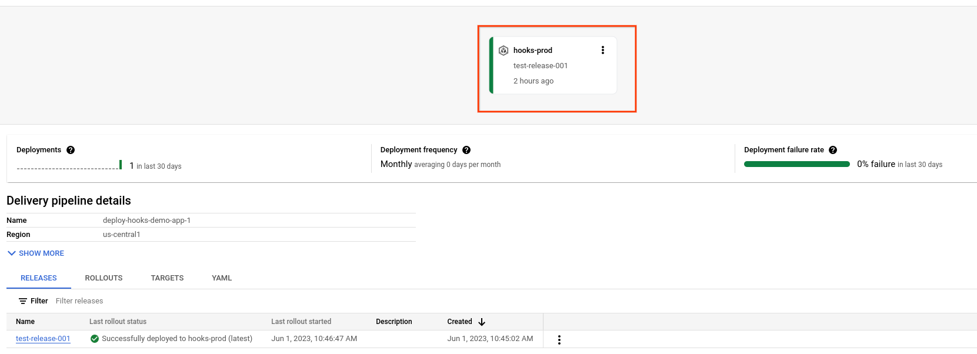Switch to the ROLLOUTS tab
977x354 pixels.
(x=104, y=278)
